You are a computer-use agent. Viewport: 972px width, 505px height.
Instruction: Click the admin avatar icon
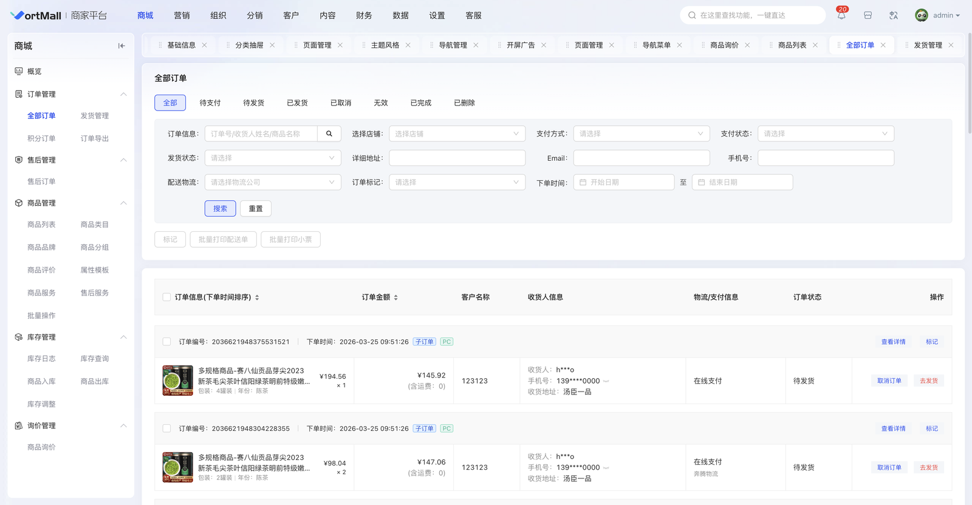point(921,16)
